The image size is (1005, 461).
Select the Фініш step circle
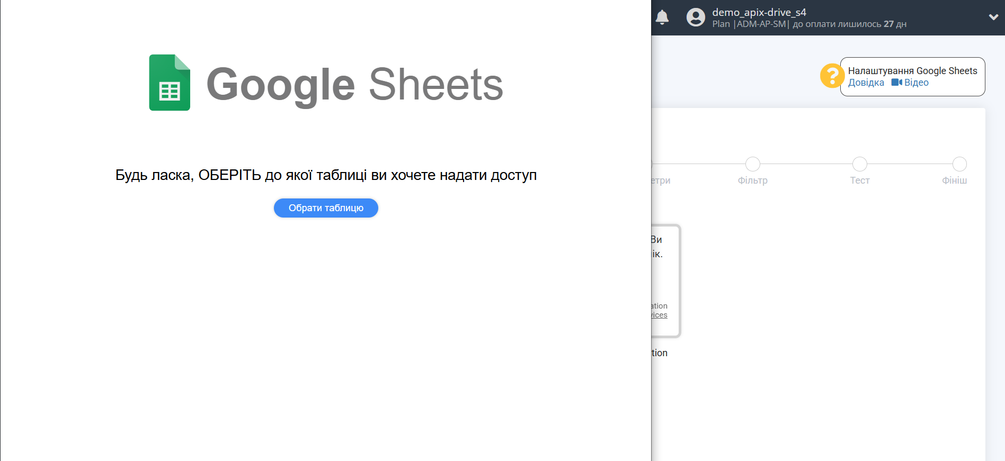[959, 164]
